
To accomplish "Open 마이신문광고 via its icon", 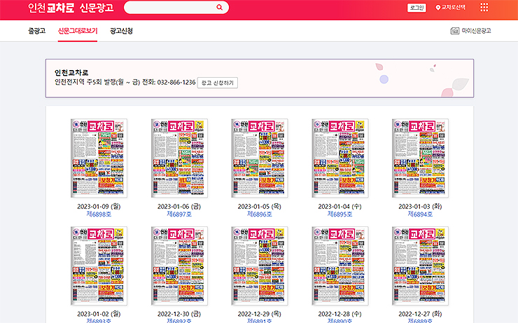I will point(454,31).
